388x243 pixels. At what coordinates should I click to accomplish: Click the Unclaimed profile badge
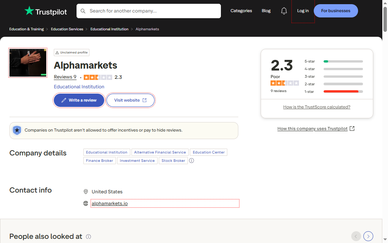[72, 52]
